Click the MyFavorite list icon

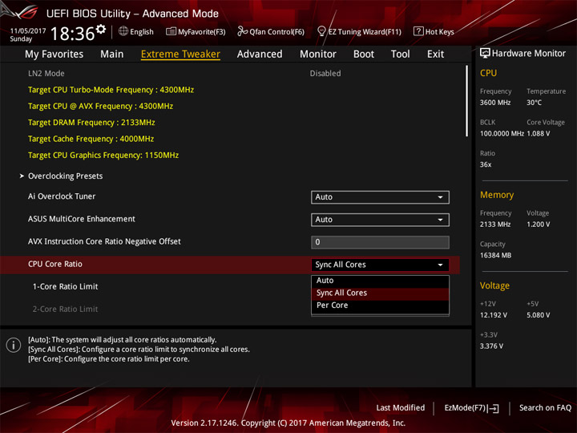coord(171,31)
